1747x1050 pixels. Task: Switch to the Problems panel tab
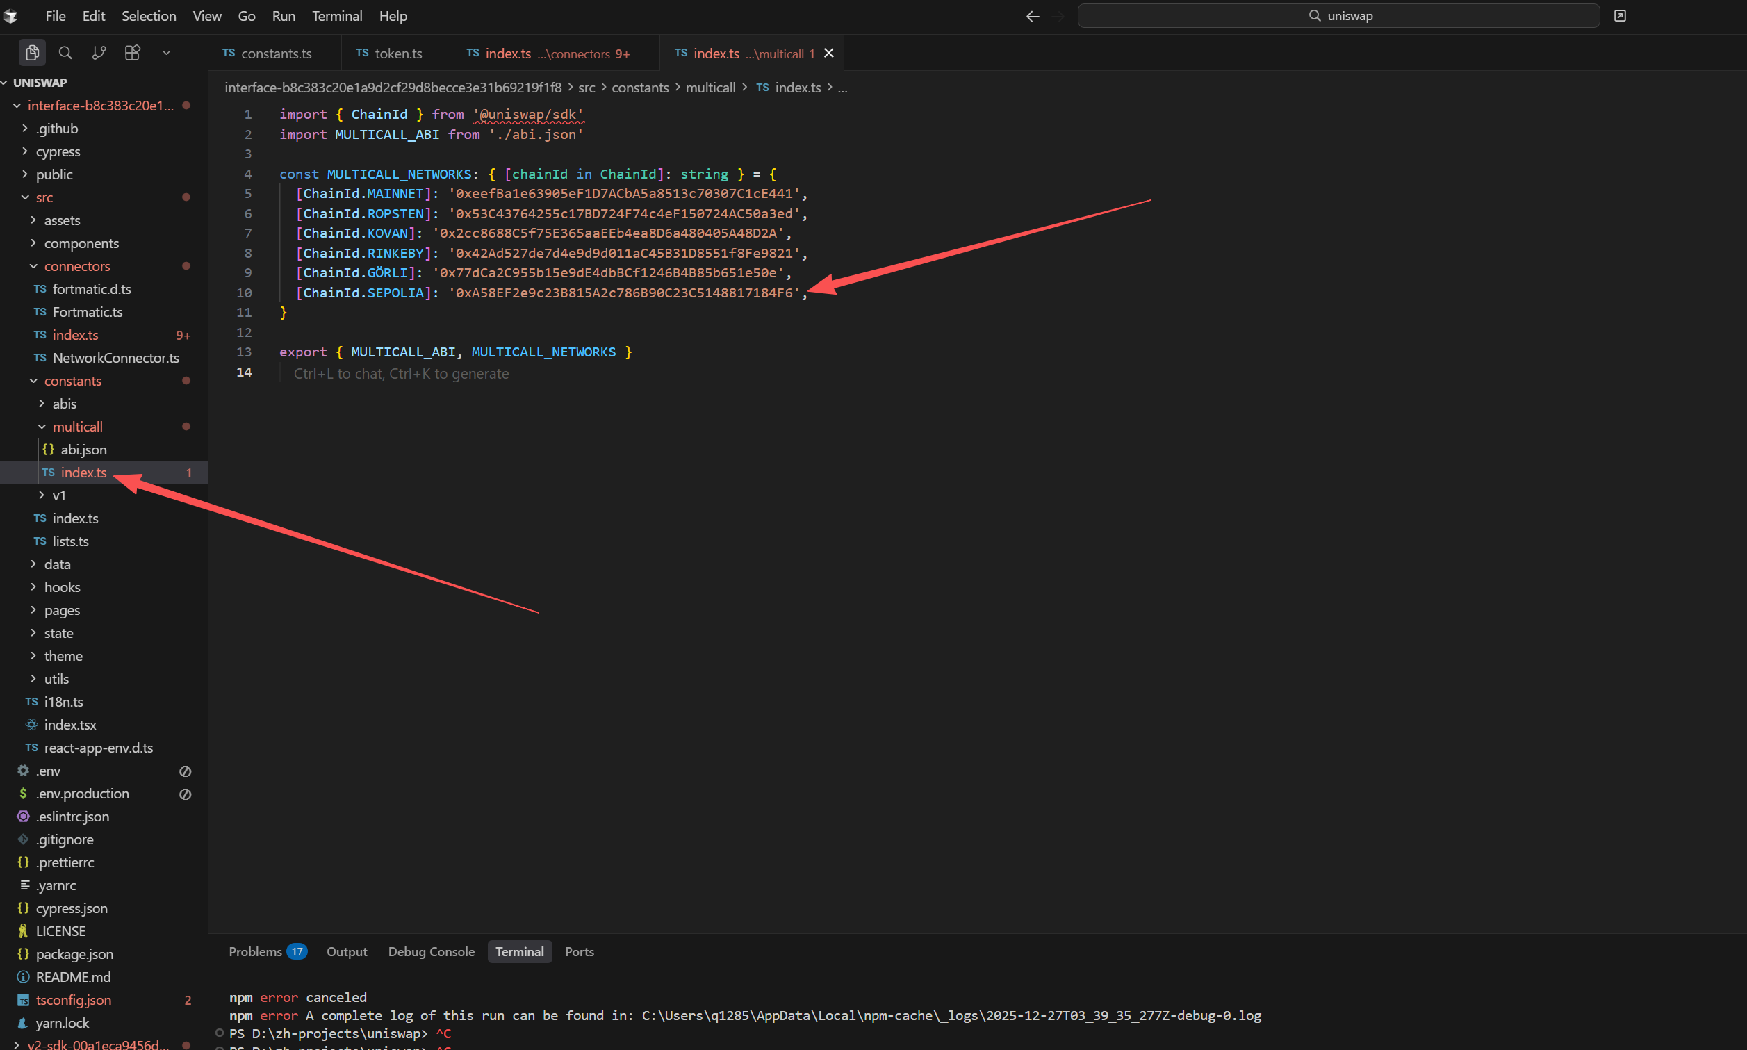pyautogui.click(x=256, y=951)
